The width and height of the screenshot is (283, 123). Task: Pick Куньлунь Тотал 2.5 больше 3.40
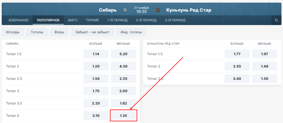pyautogui.click(x=237, y=79)
